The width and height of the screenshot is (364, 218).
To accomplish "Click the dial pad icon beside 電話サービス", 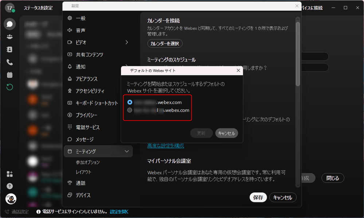I will [x=70, y=127].
